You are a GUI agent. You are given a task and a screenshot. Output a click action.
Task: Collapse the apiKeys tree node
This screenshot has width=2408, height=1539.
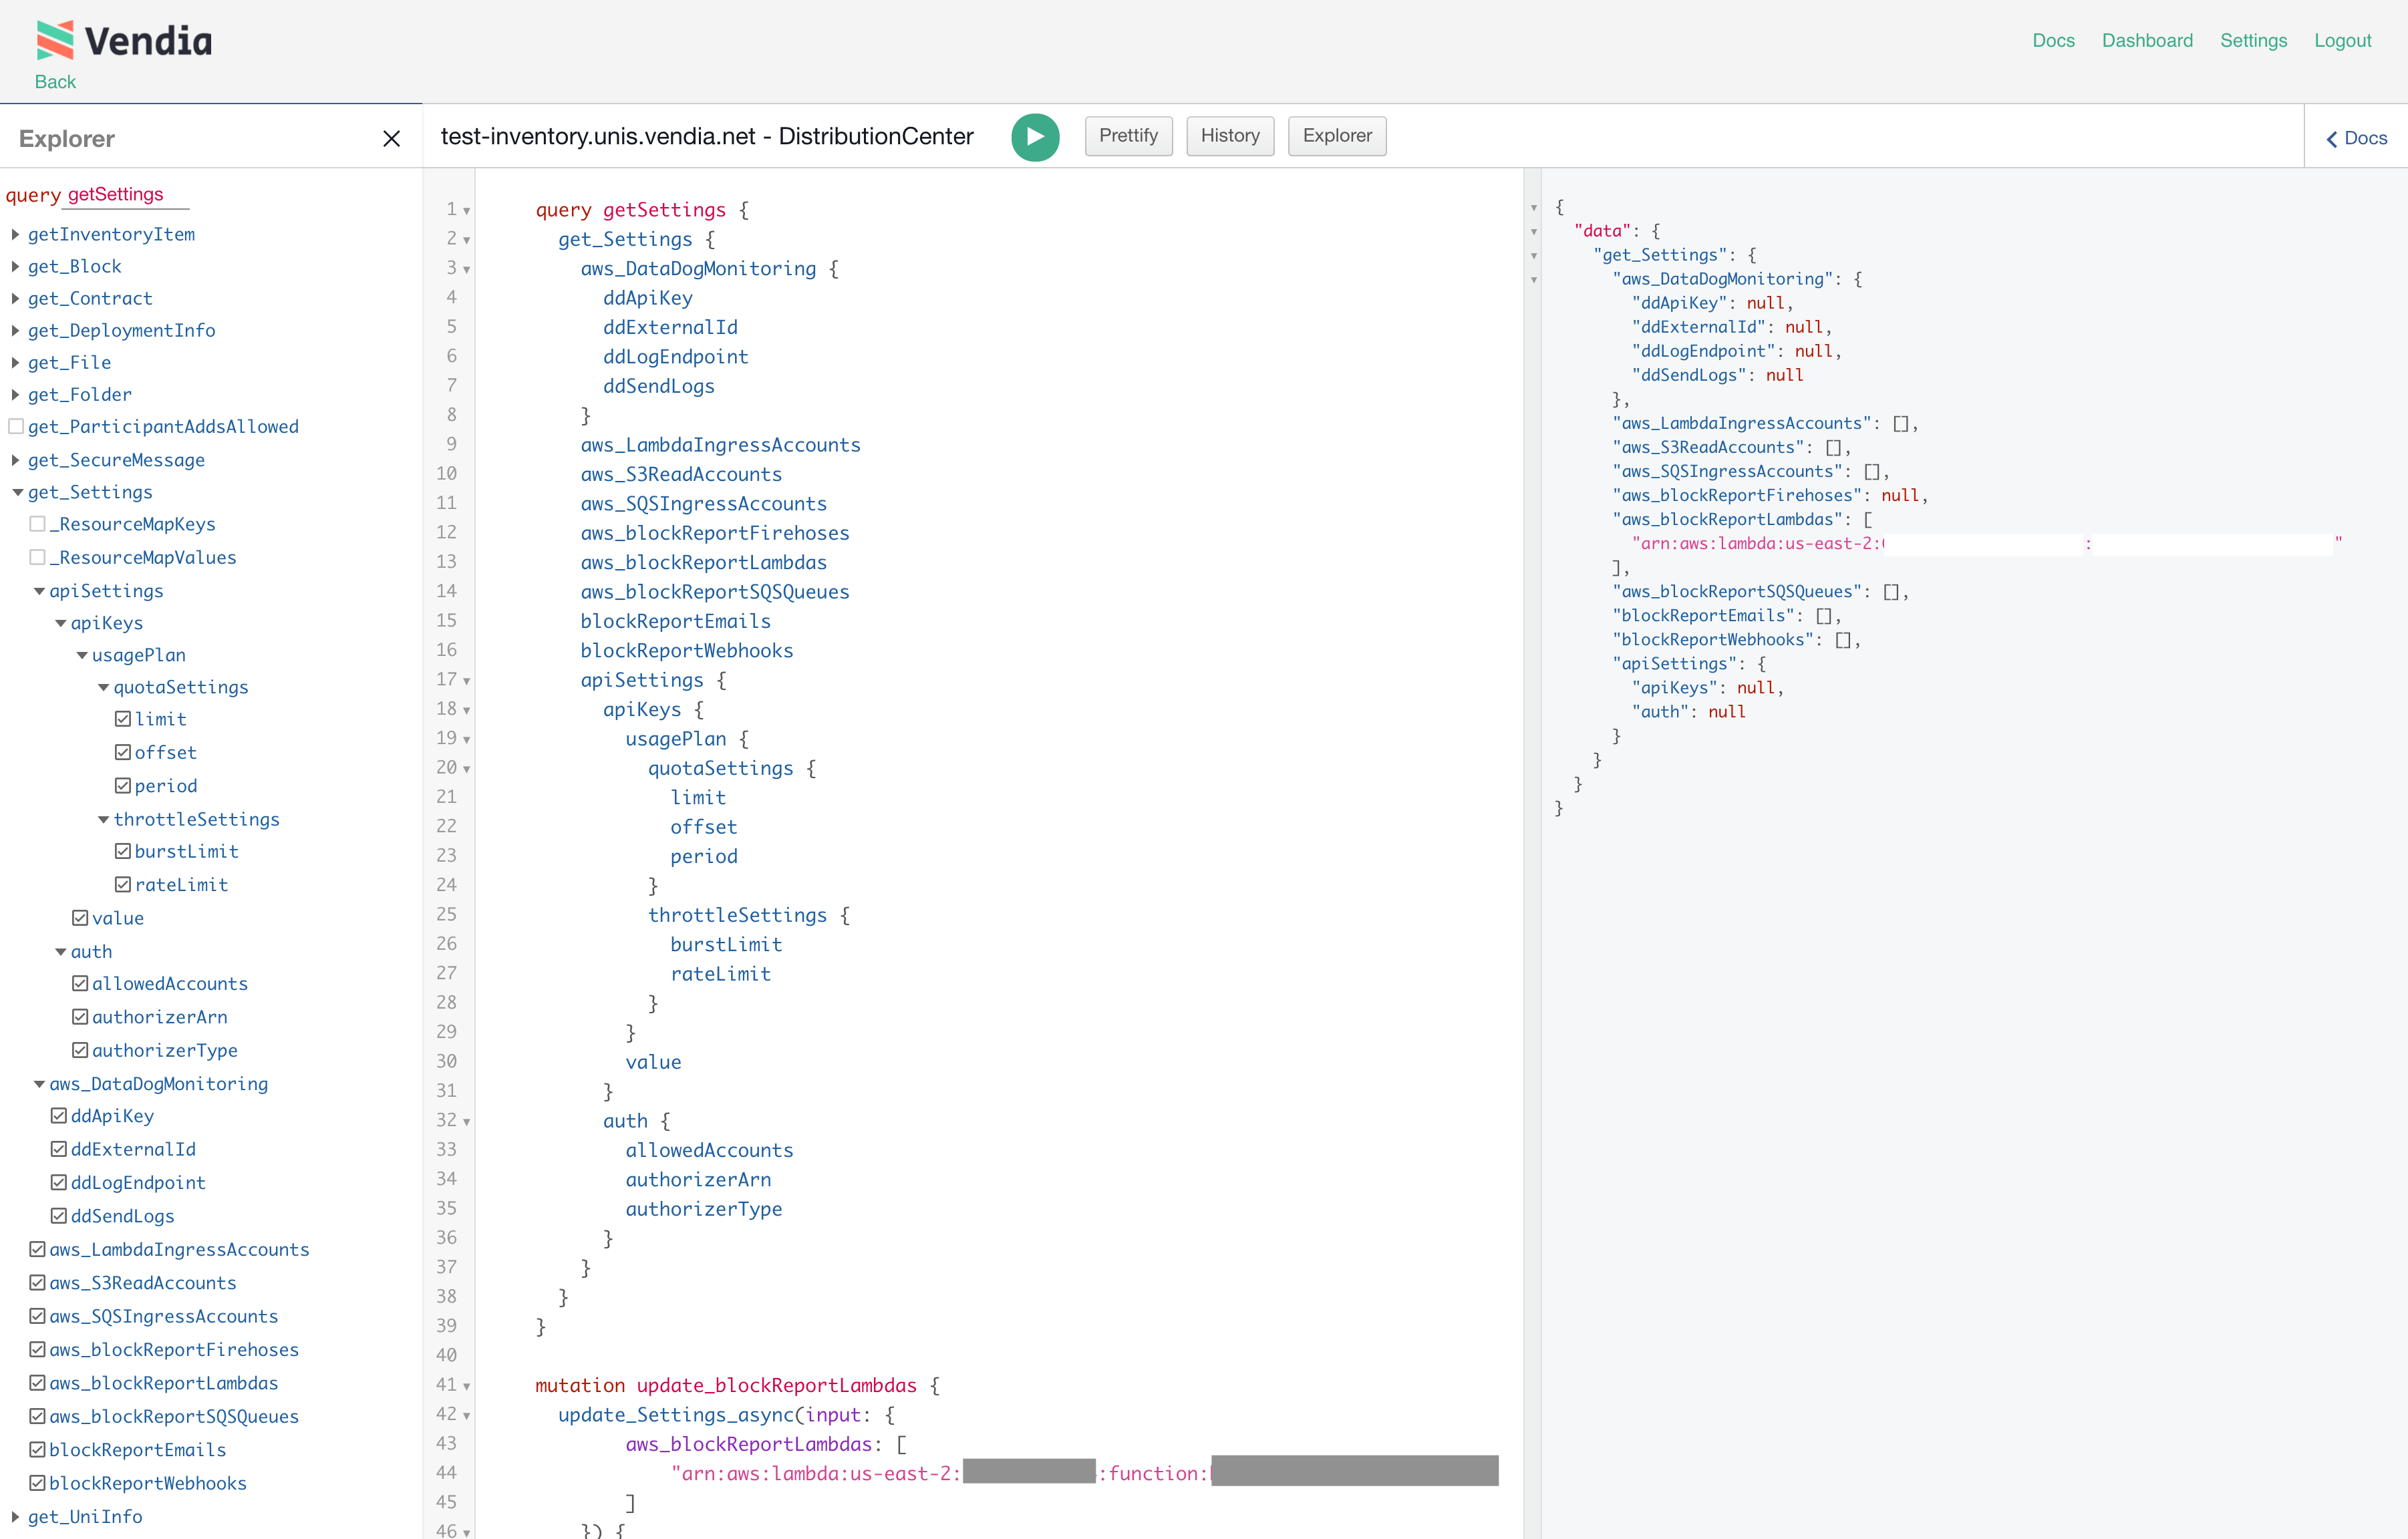pos(60,623)
